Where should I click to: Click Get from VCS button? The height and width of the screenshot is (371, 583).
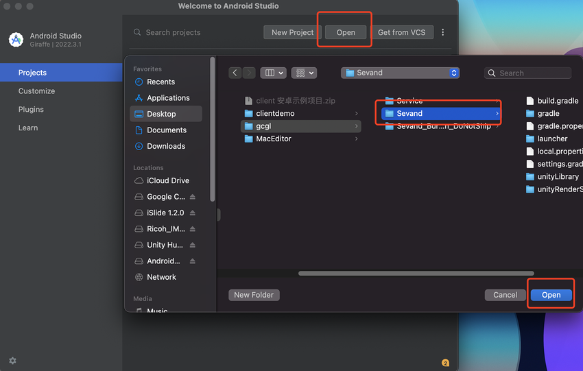click(x=401, y=32)
